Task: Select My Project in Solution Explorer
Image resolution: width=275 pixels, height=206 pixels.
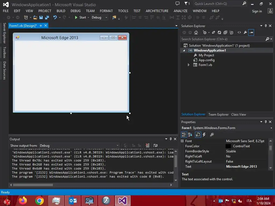Action: pos(206,55)
